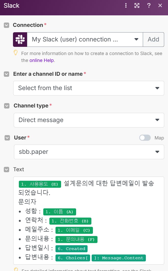Click the Add connection button
This screenshot has height=271, width=168.
pos(153,39)
